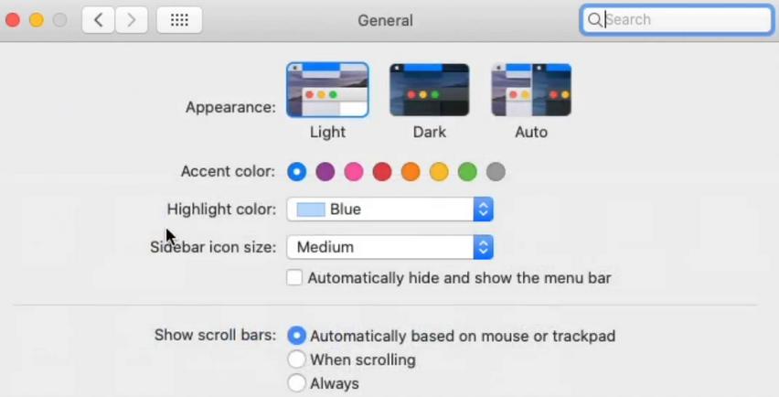Pick the pink accent color

coord(353,171)
